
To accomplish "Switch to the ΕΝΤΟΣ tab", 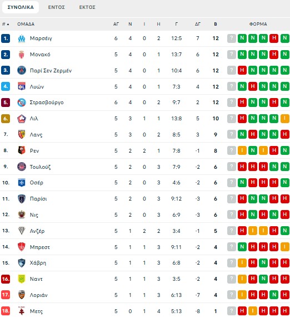I will [x=57, y=7].
